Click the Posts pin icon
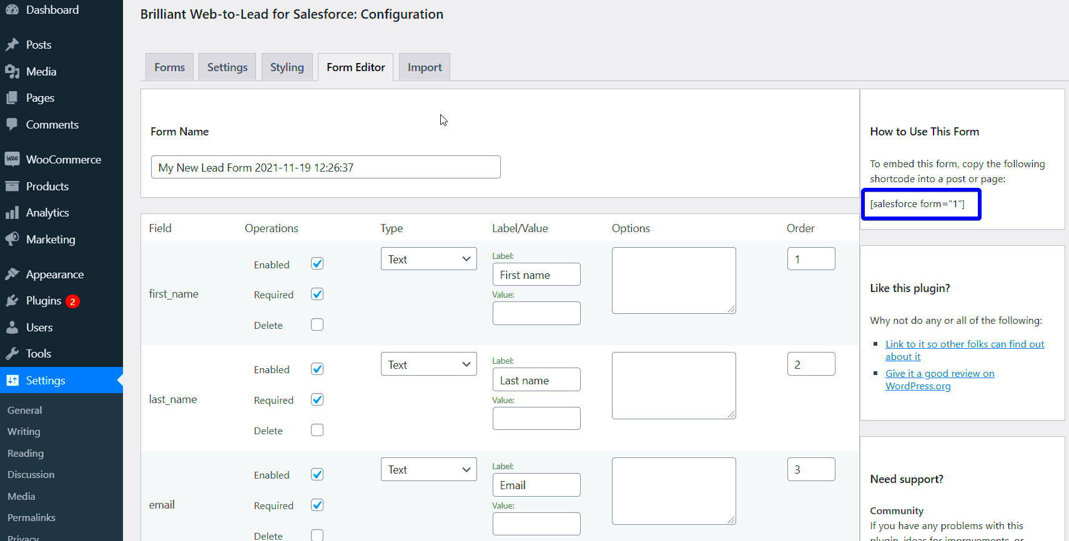Image resolution: width=1069 pixels, height=541 pixels. tap(12, 45)
